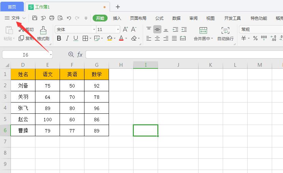
Task: Decrease font size with A- icon
Action: click(x=134, y=29)
